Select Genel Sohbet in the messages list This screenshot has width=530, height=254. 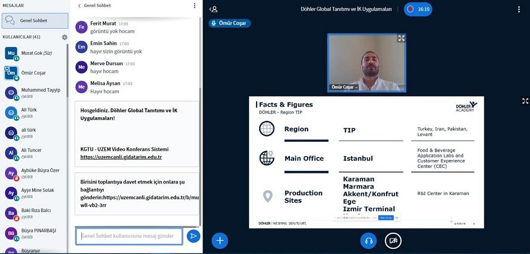[x=34, y=21]
